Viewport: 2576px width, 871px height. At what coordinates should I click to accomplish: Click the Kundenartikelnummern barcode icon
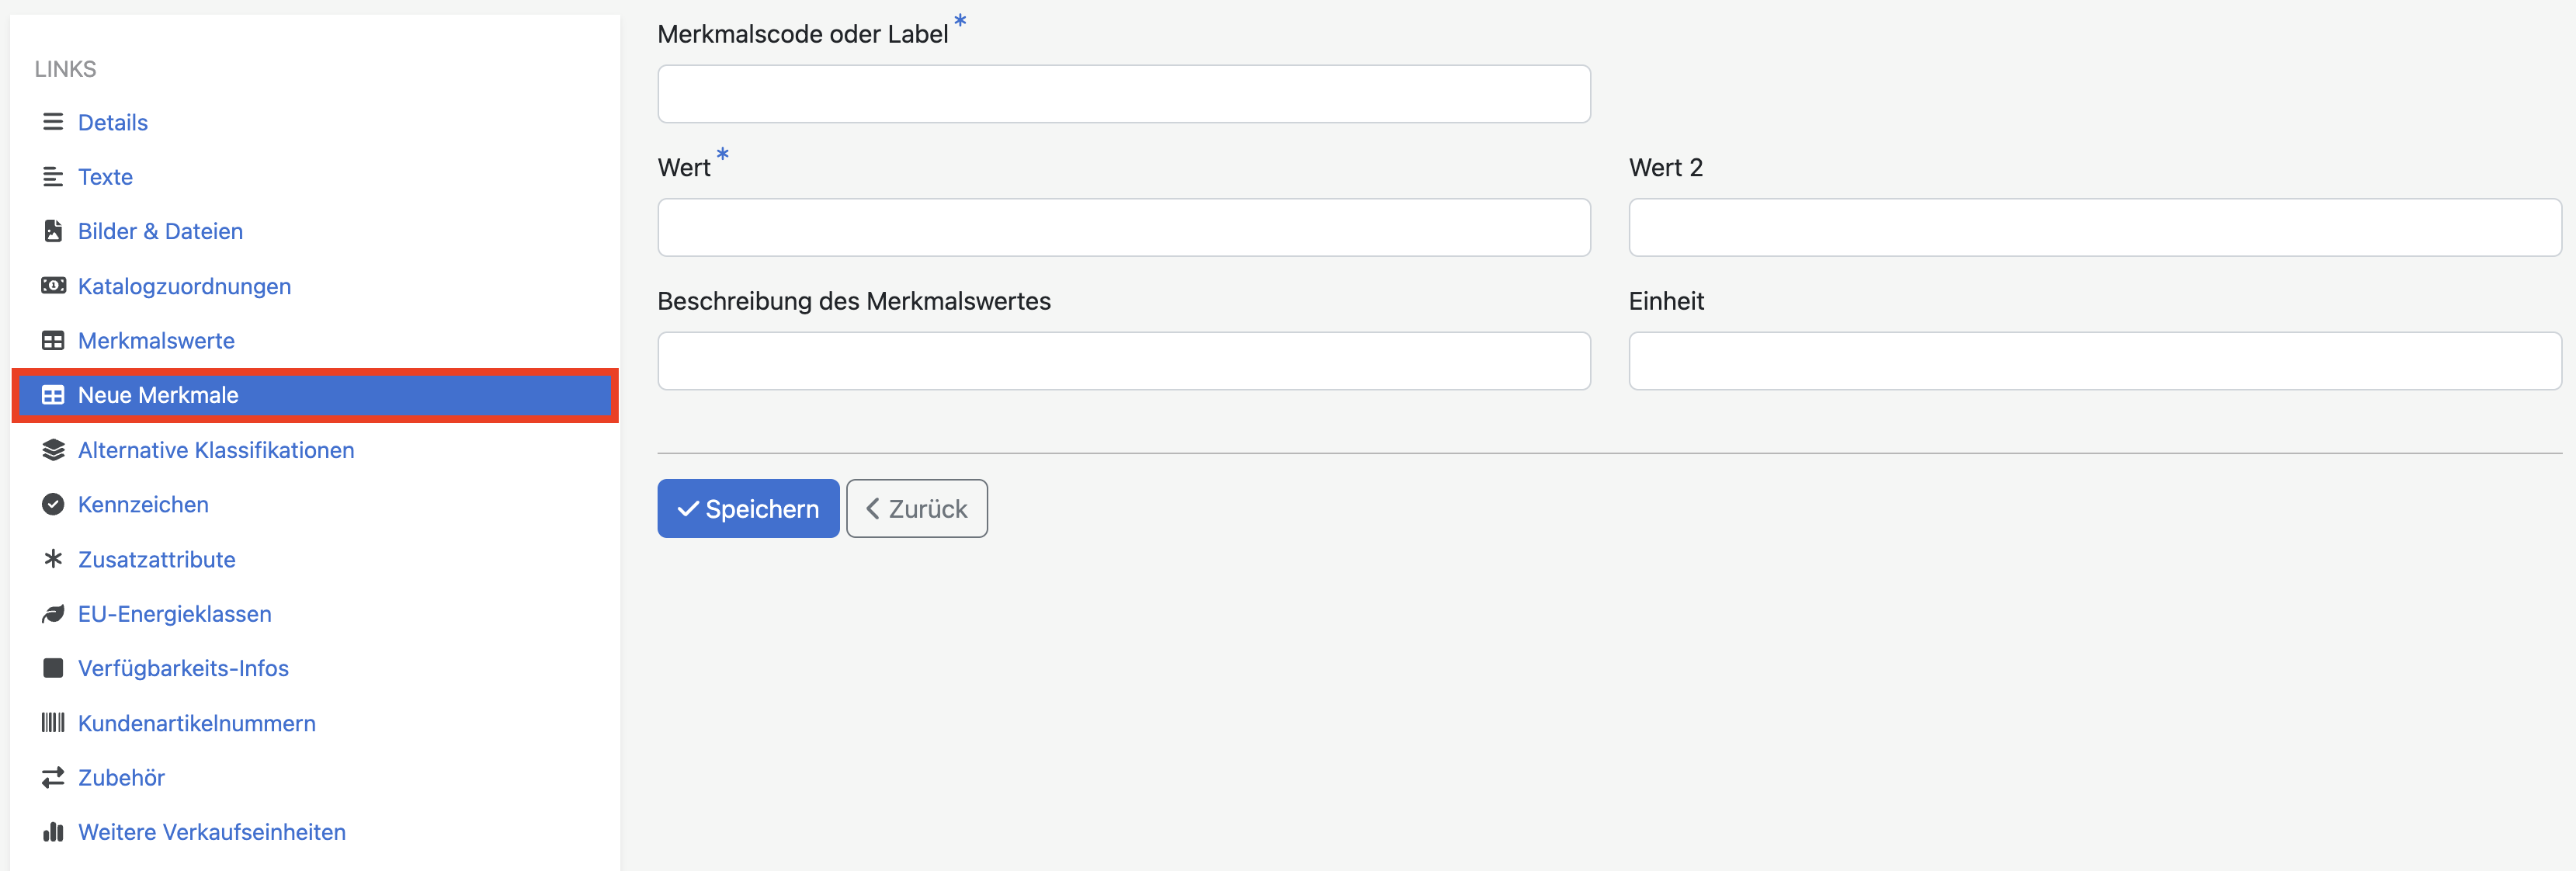(53, 723)
